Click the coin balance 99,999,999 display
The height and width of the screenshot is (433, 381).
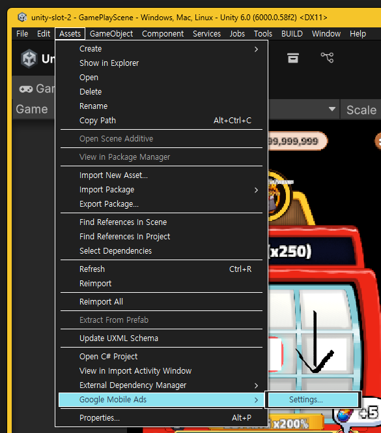point(298,142)
